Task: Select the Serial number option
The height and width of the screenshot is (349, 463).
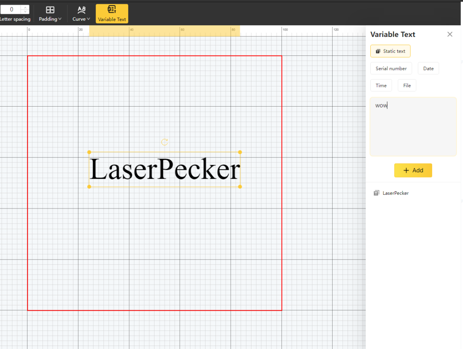Action: pyautogui.click(x=391, y=68)
